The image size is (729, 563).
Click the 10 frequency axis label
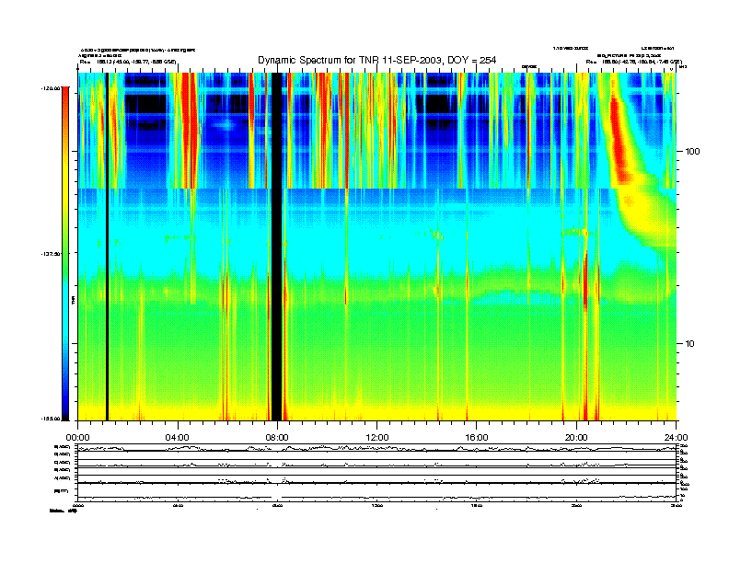point(690,344)
